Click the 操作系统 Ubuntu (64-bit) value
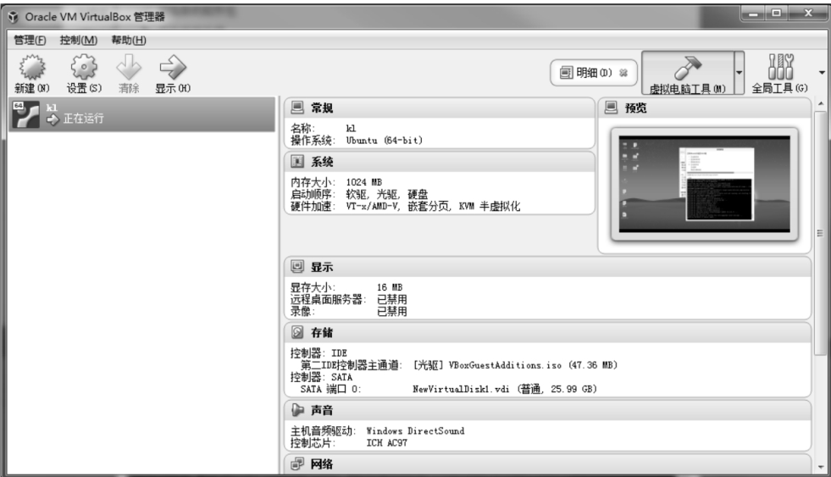This screenshot has height=477, width=831. [385, 141]
